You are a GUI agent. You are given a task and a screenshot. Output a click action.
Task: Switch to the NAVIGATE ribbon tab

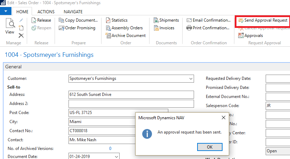click(x=73, y=12)
